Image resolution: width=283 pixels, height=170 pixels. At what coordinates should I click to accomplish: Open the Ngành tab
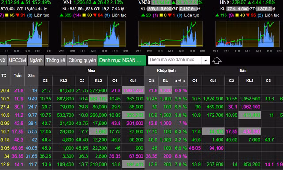pyautogui.click(x=36, y=60)
